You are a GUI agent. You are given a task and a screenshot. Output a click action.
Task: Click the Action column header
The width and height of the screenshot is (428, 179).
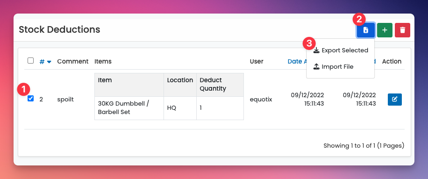[392, 61]
